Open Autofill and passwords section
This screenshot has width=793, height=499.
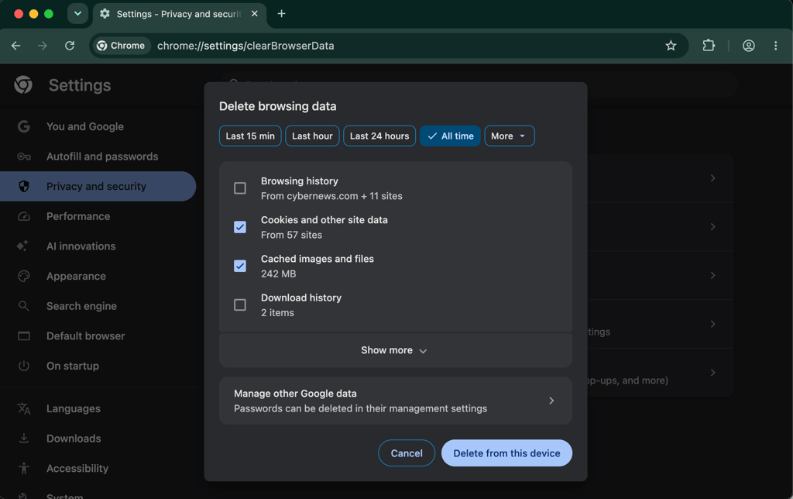coord(98,157)
